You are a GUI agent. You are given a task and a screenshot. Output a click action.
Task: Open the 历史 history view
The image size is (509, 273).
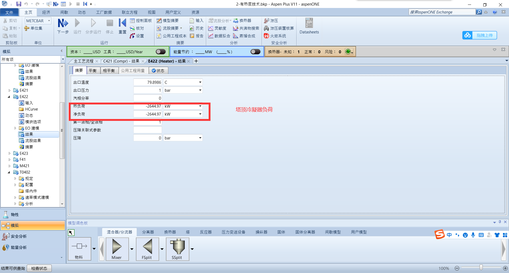pyautogui.click(x=196, y=28)
